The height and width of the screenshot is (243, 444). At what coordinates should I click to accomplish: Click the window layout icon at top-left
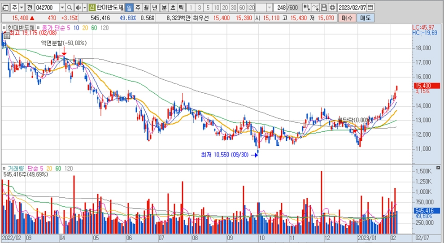point(5,8)
